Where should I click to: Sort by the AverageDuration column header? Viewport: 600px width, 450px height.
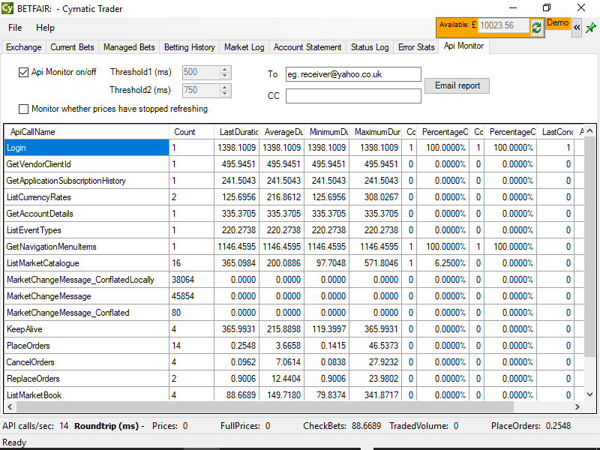[282, 132]
